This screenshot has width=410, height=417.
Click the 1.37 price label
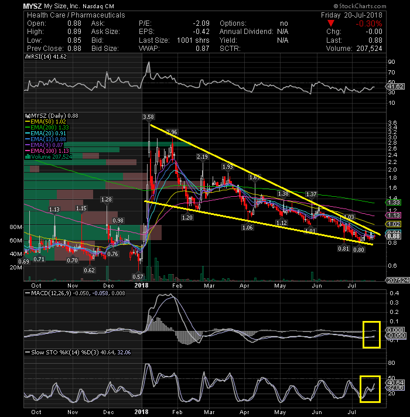(x=311, y=194)
